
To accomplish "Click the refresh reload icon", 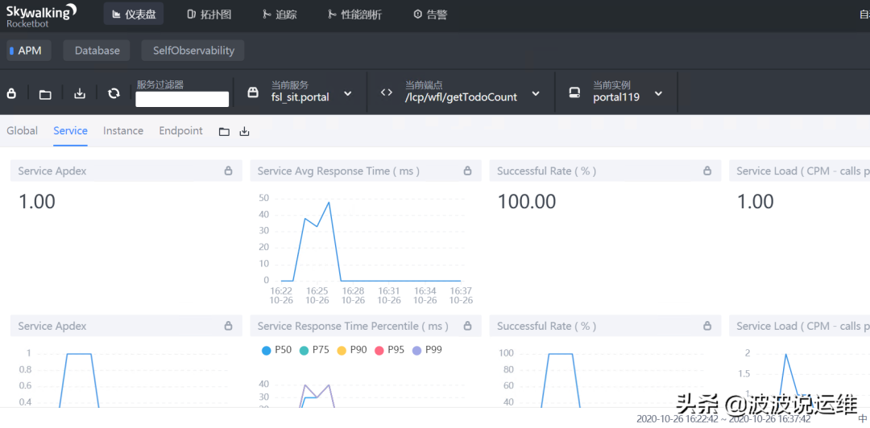I will pyautogui.click(x=114, y=93).
